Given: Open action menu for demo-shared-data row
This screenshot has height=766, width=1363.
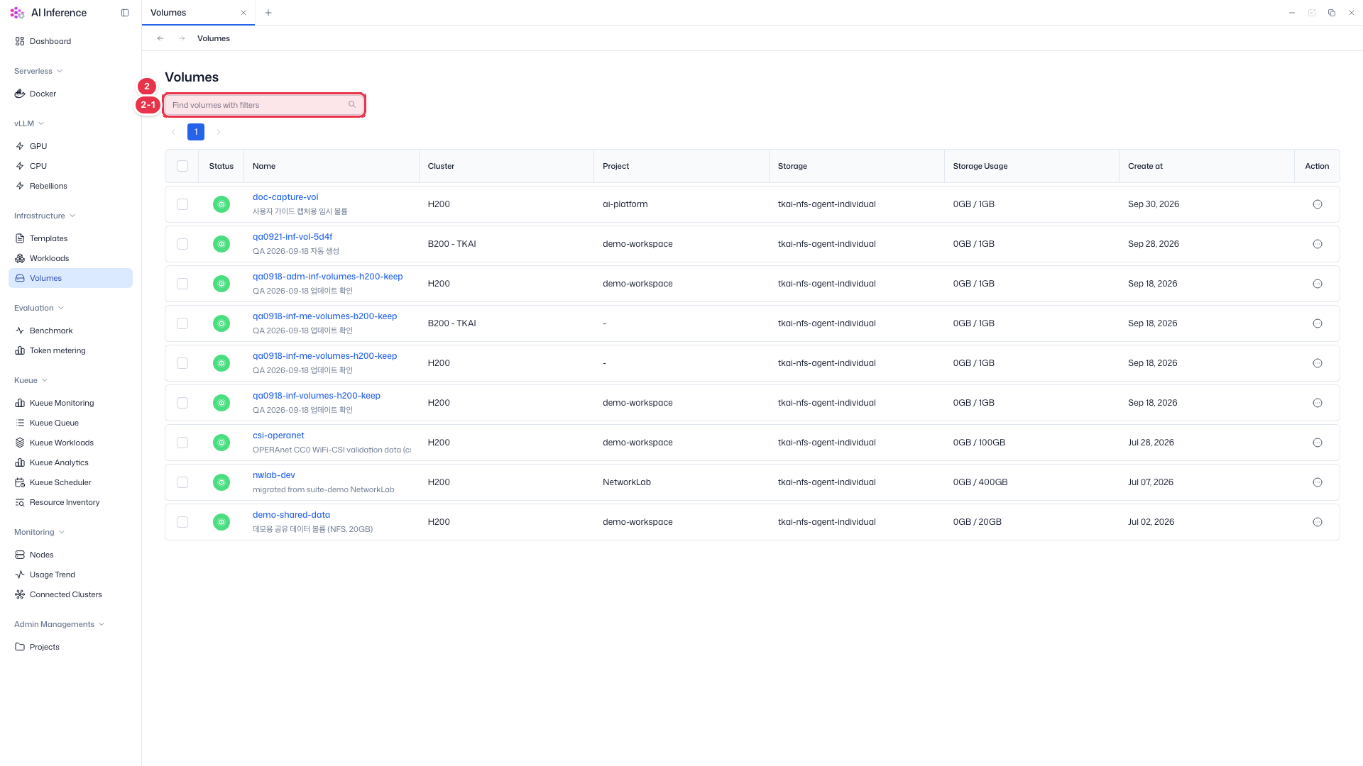Looking at the screenshot, I should coord(1318,522).
